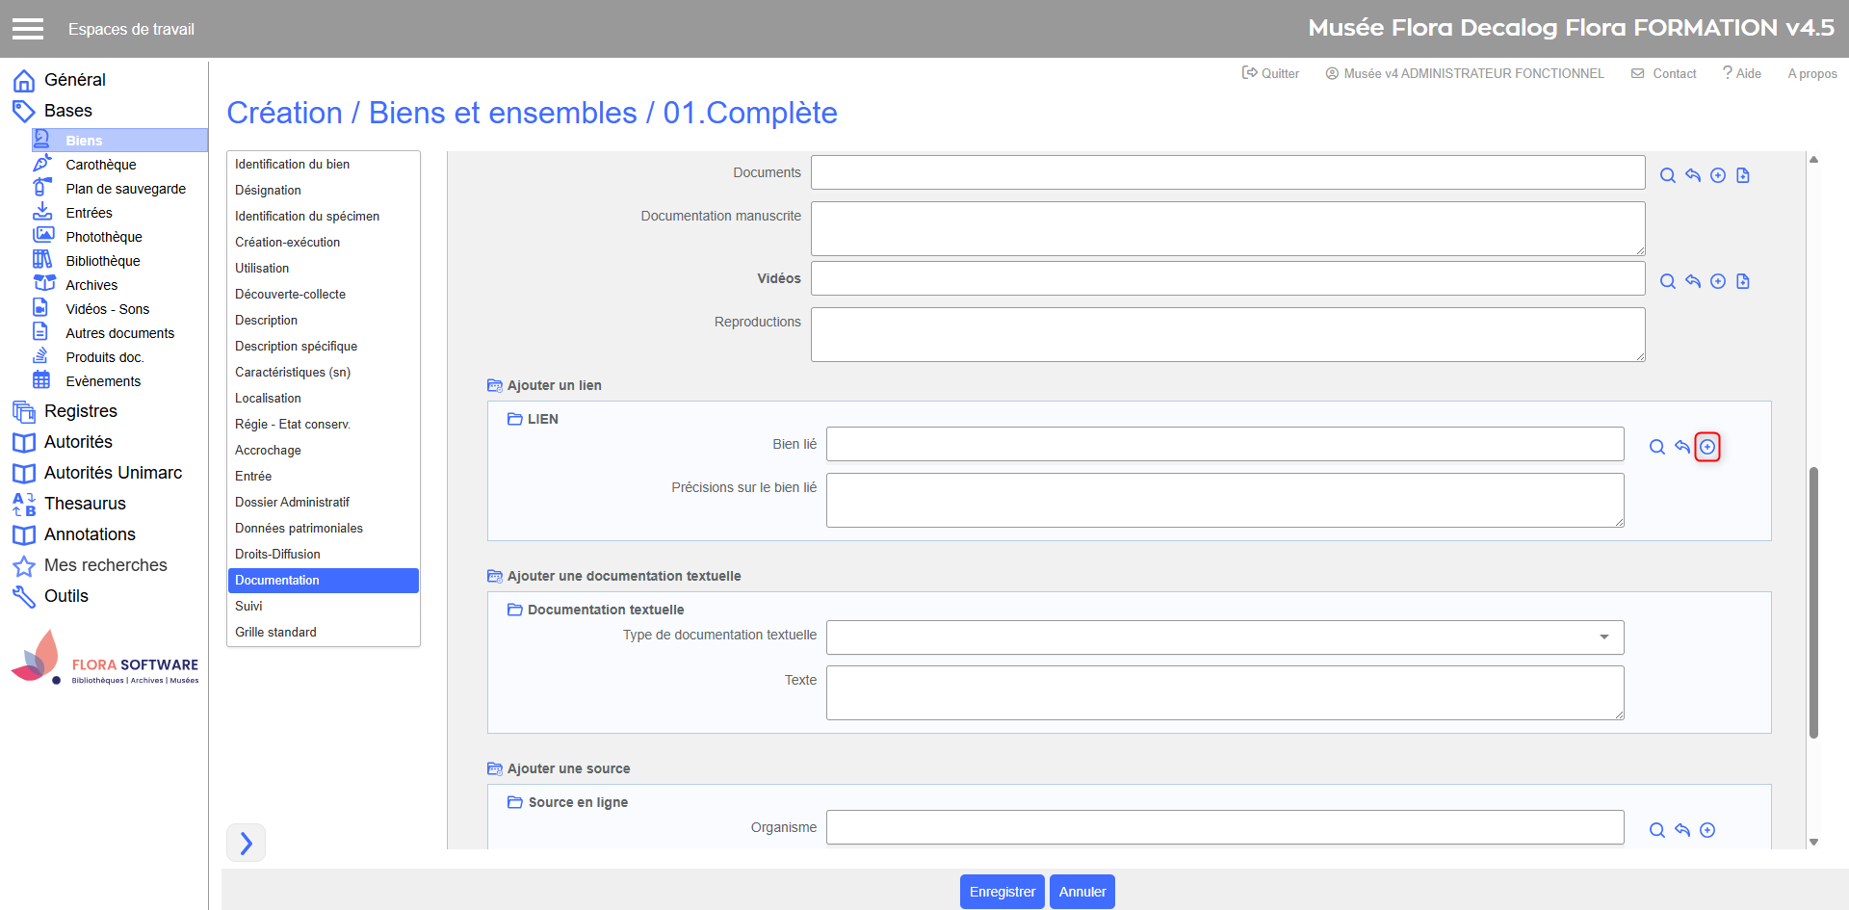
Task: Click the undo arrow beside Bien lié field
Action: pyautogui.click(x=1681, y=447)
